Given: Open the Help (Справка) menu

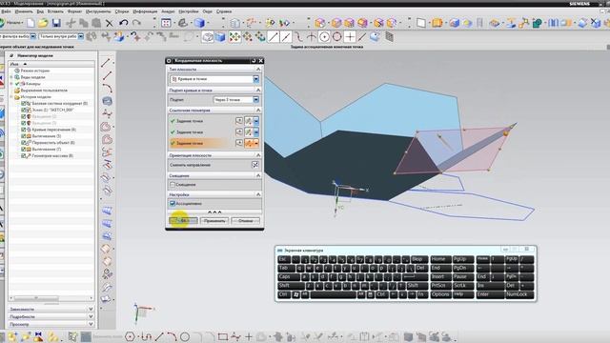Looking at the screenshot, I should coord(224,11).
